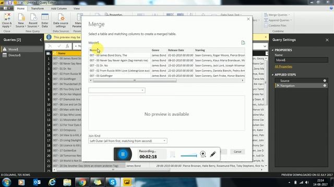Open gear settings for Navigation step
Screen dimensions: 334x187
(325, 86)
